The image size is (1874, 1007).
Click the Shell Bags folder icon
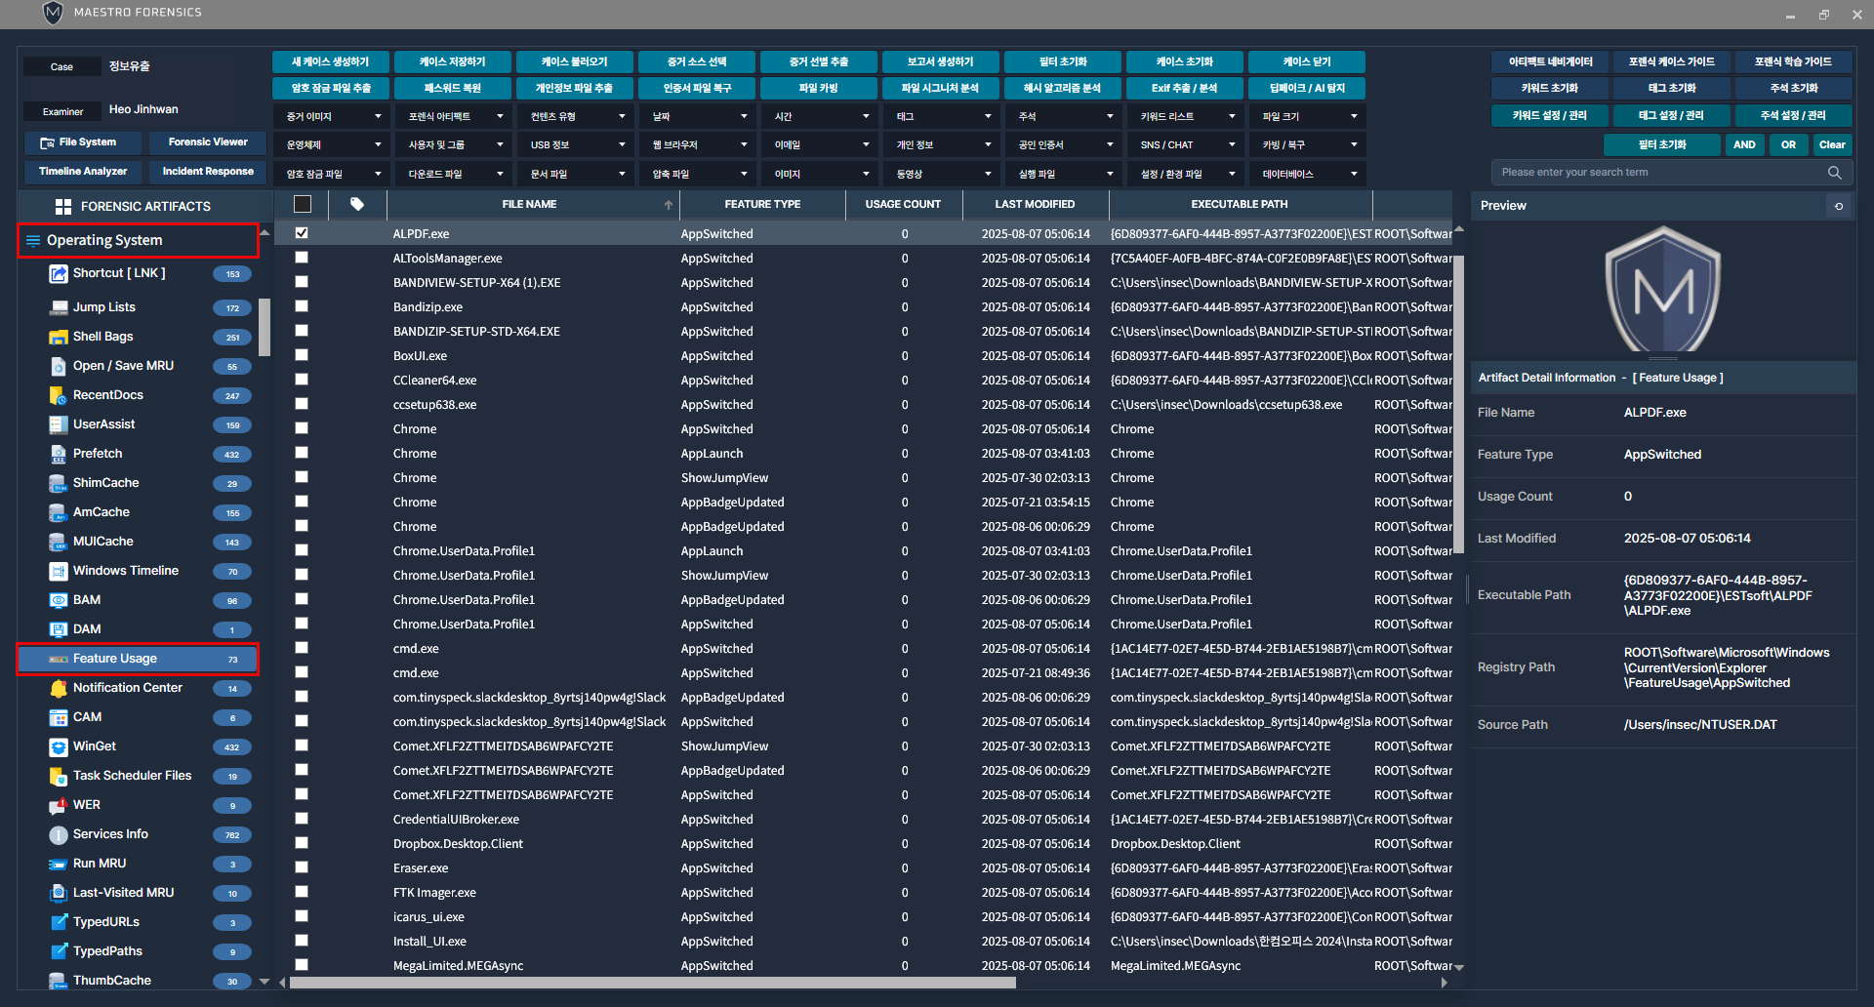coord(58,337)
